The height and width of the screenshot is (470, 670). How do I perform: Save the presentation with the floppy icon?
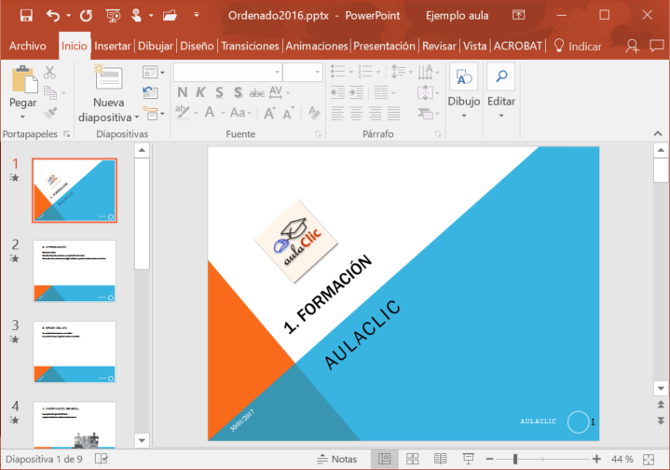tap(26, 16)
